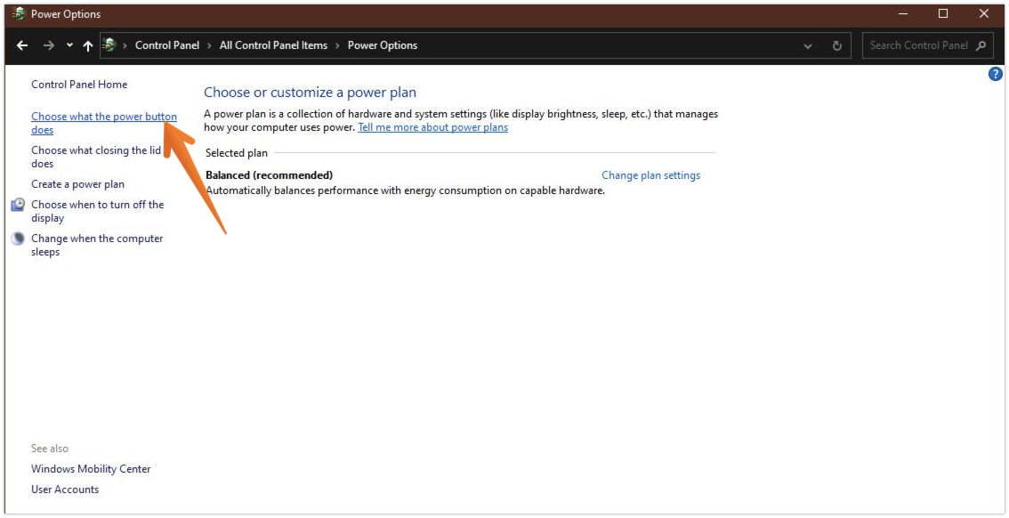1009x518 pixels.
Task: Select All Control Panel Items breadcrumb
Action: pos(273,45)
